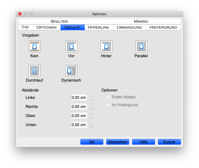Click the Oben spacing stepper
Screen dimensions: 199x168
pos(91,116)
